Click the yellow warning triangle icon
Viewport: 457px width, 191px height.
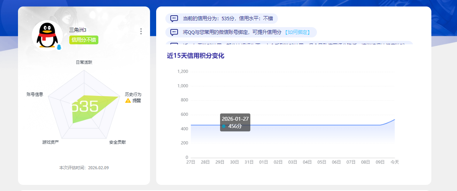tap(128, 100)
